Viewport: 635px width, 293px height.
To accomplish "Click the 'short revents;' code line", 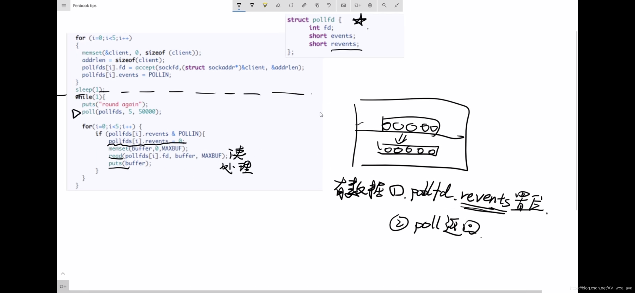I will (x=334, y=44).
